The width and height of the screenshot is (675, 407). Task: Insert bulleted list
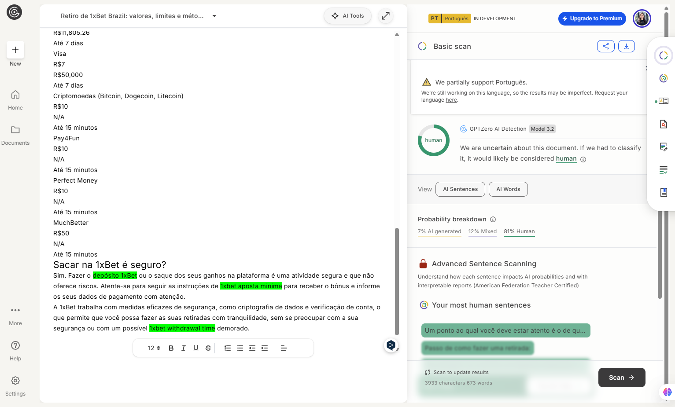point(240,348)
